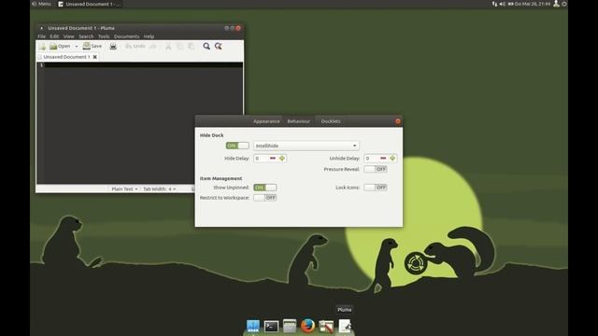598x336 pixels.
Task: Increase Hide Delay with plus button
Action: pos(282,158)
